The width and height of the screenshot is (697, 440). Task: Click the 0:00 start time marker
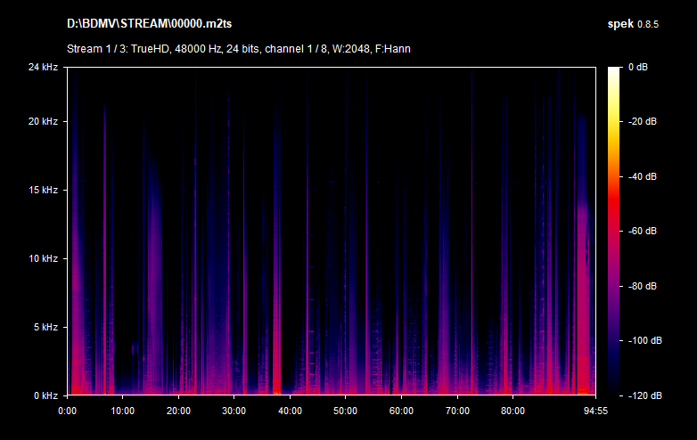click(67, 411)
